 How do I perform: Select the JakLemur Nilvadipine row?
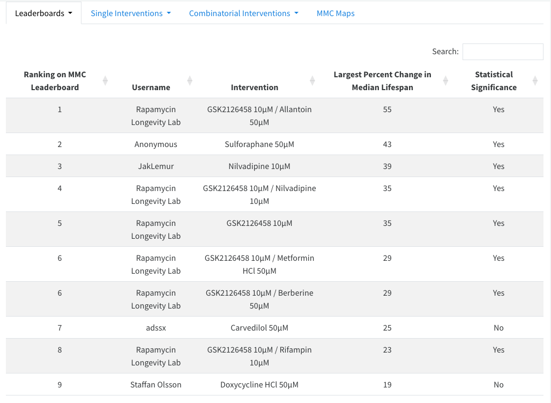(x=259, y=166)
